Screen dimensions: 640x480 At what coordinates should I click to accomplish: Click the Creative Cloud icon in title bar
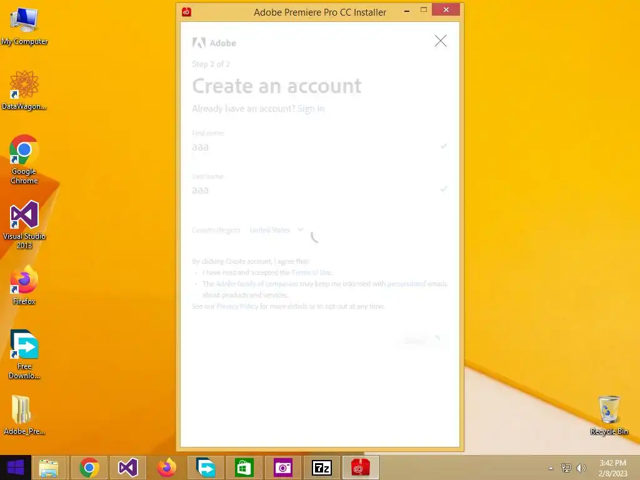coord(186,12)
